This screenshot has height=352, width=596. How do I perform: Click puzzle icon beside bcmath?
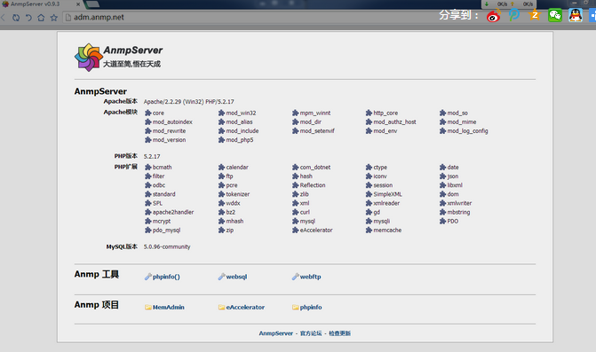click(x=147, y=168)
